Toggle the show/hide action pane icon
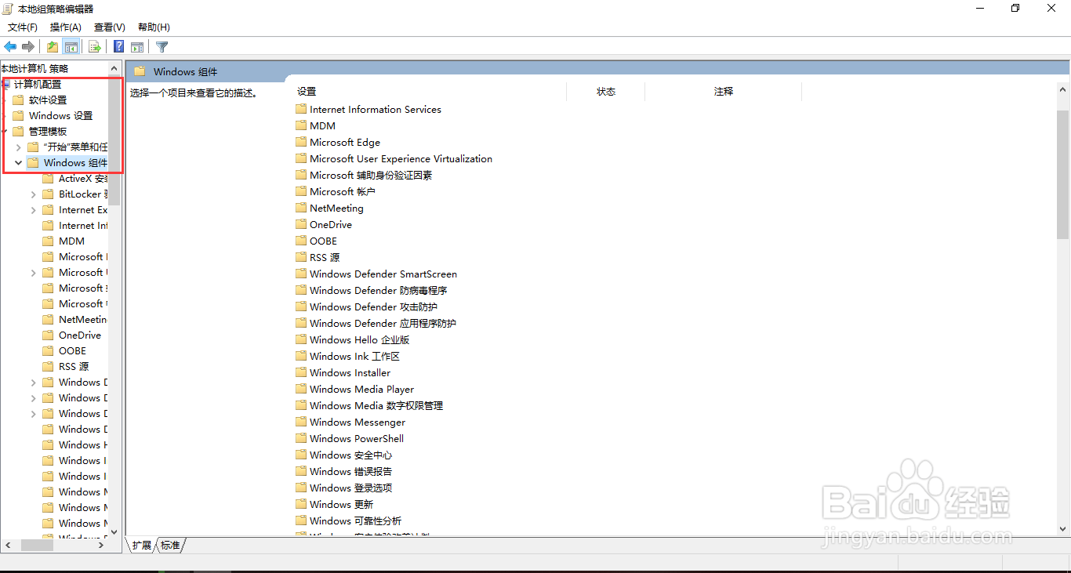1071x573 pixels. tap(137, 47)
